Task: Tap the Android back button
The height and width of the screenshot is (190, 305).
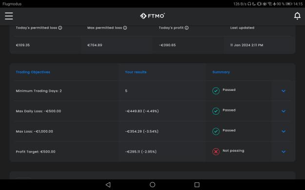Action: pyautogui.click(x=108, y=185)
